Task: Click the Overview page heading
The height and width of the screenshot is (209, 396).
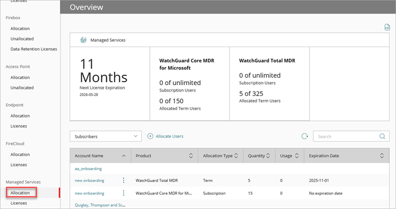Action: (87, 7)
